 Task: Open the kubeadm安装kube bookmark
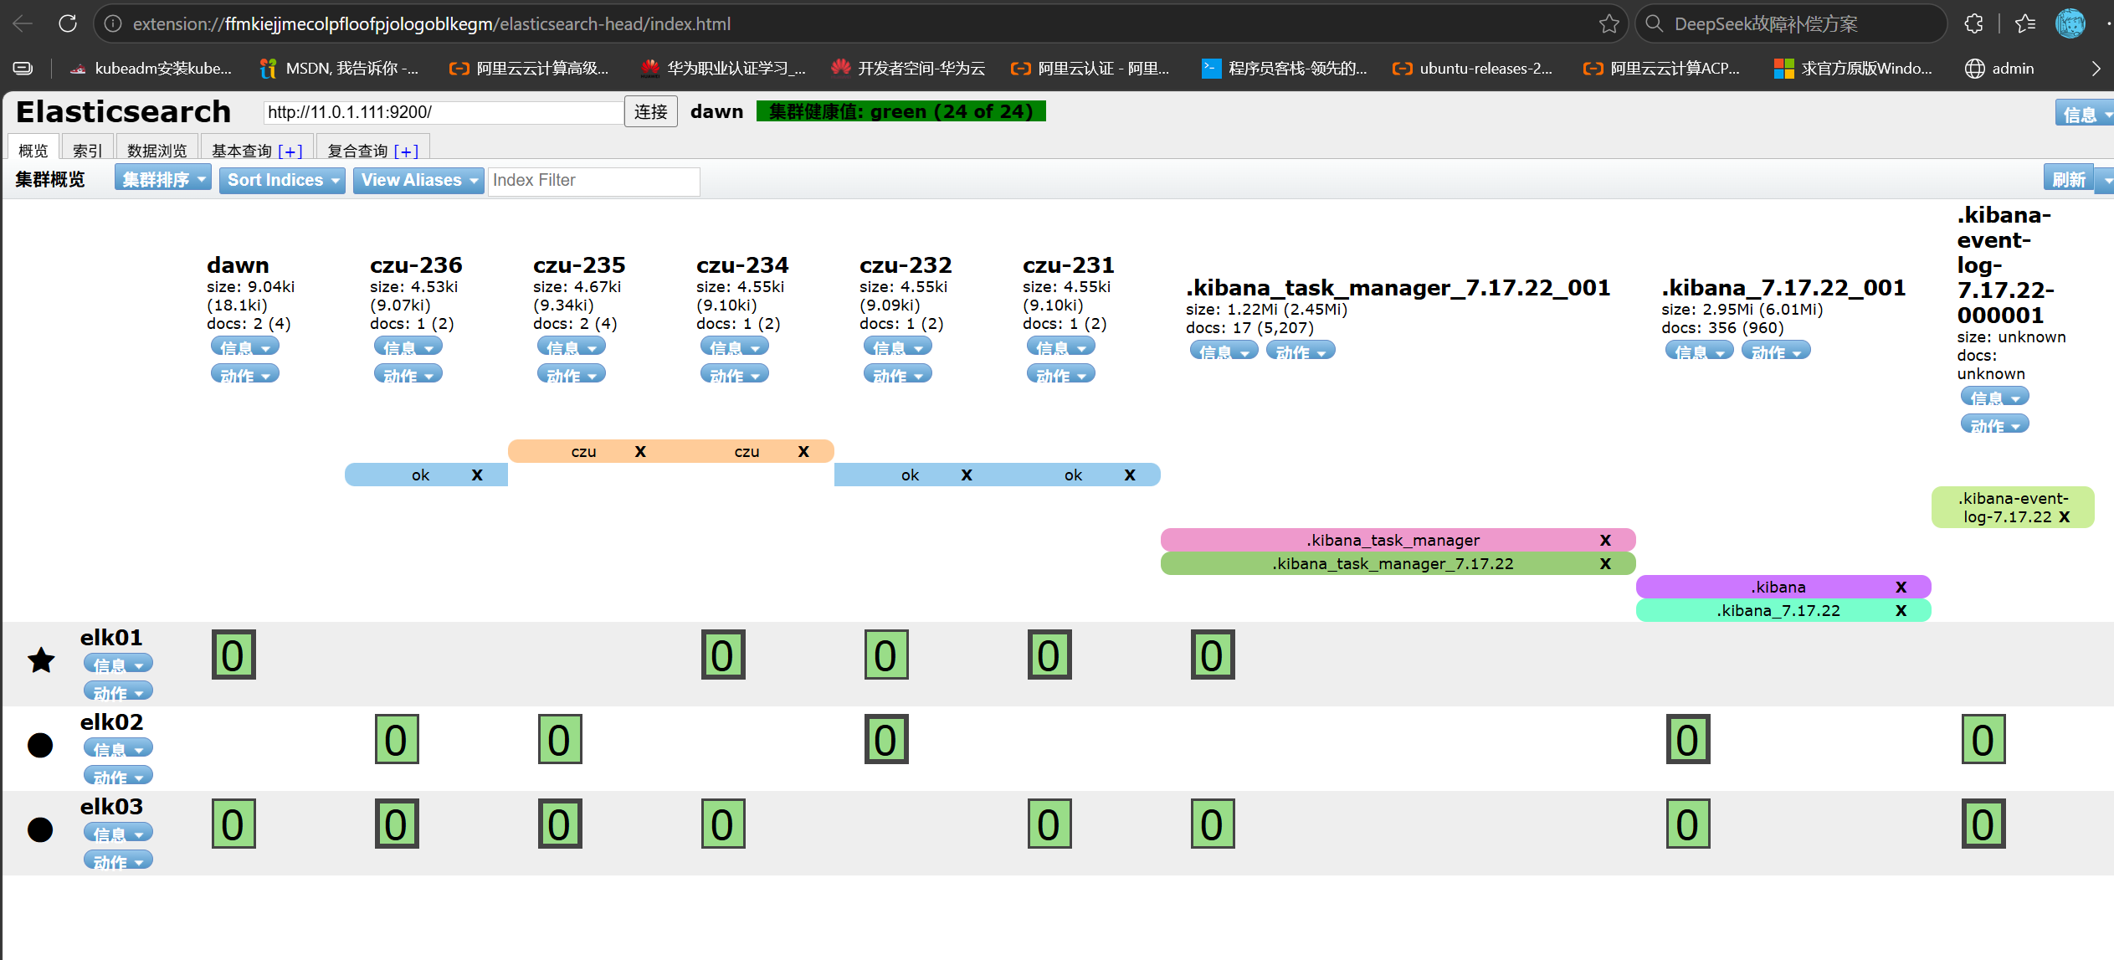point(151,69)
